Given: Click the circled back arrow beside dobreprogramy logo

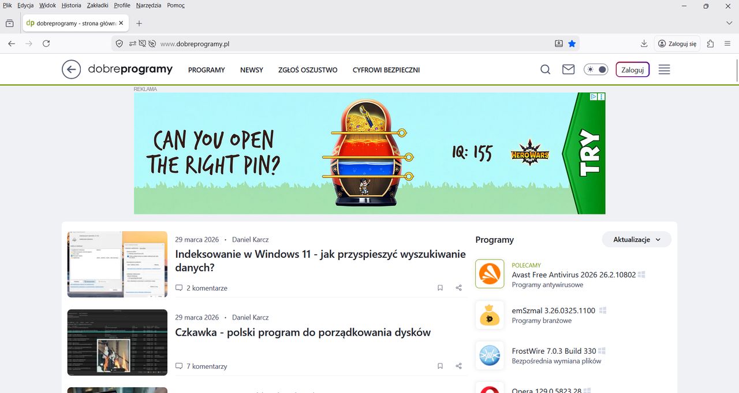Looking at the screenshot, I should pos(71,69).
